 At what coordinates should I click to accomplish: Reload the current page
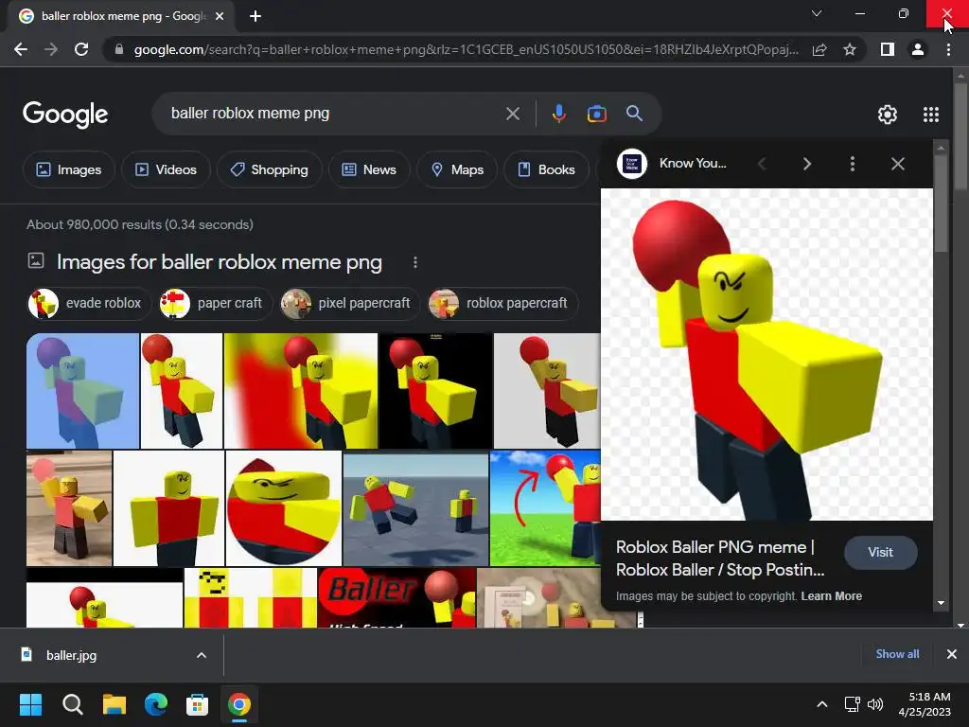click(81, 49)
